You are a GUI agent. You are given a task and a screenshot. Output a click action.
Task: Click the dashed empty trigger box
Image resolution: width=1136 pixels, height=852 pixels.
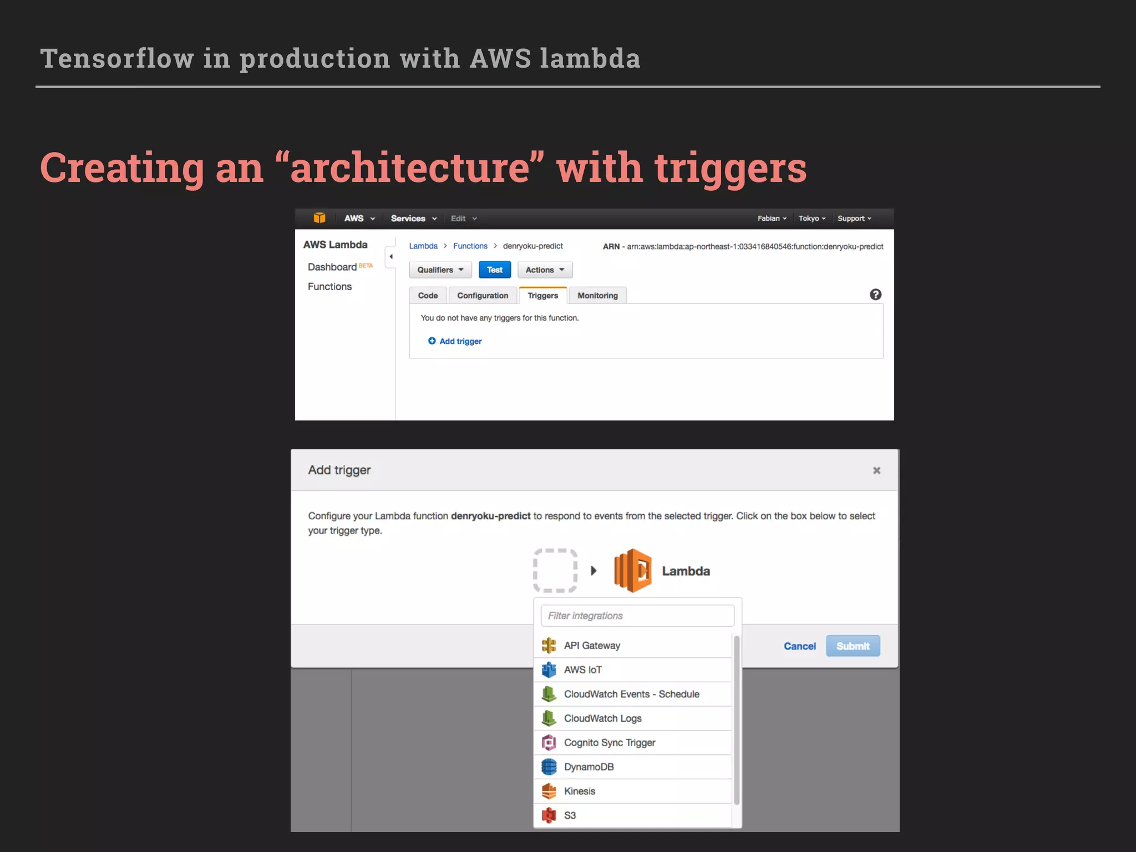click(555, 571)
